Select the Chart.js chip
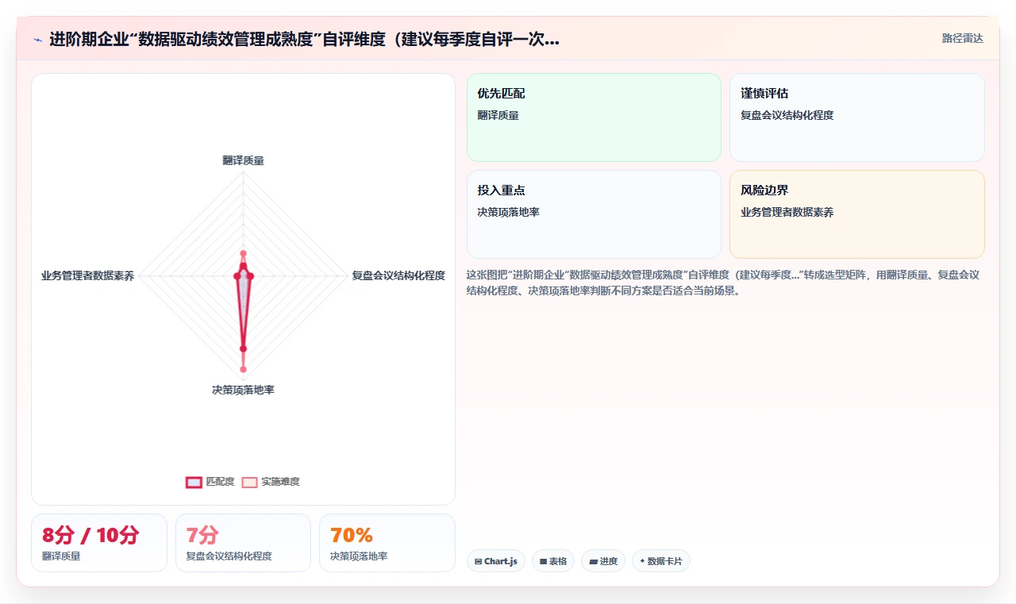 pos(496,561)
